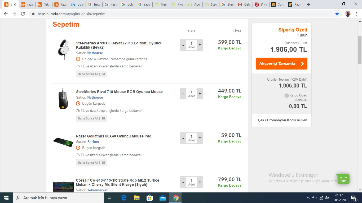Open the Chrome three-dot menu
The height and width of the screenshot is (203, 362).
pos(356,14)
